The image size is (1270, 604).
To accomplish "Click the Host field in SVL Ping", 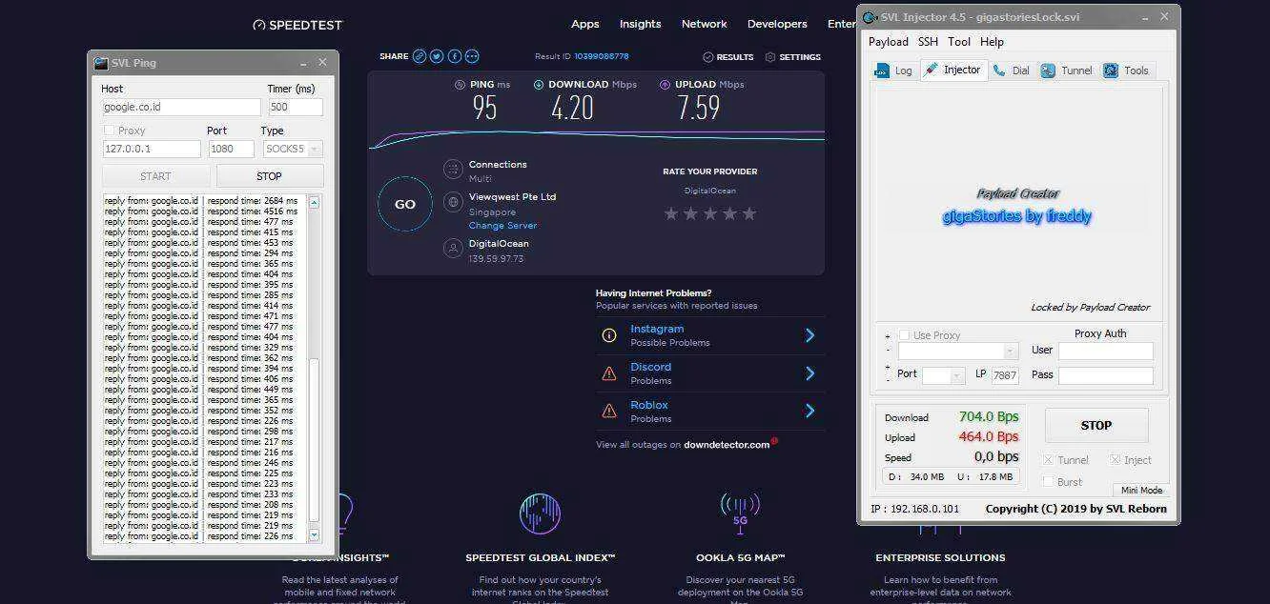I will click(x=181, y=108).
